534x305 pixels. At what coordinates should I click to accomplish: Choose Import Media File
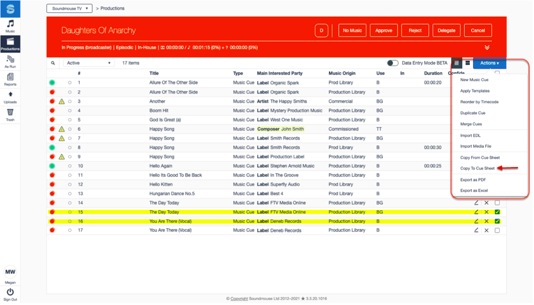pos(476,146)
